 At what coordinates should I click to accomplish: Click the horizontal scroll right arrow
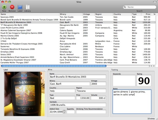(x=154, y=66)
